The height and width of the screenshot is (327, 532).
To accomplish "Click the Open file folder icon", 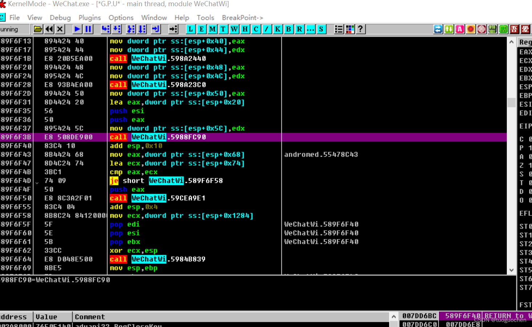I will (38, 29).
